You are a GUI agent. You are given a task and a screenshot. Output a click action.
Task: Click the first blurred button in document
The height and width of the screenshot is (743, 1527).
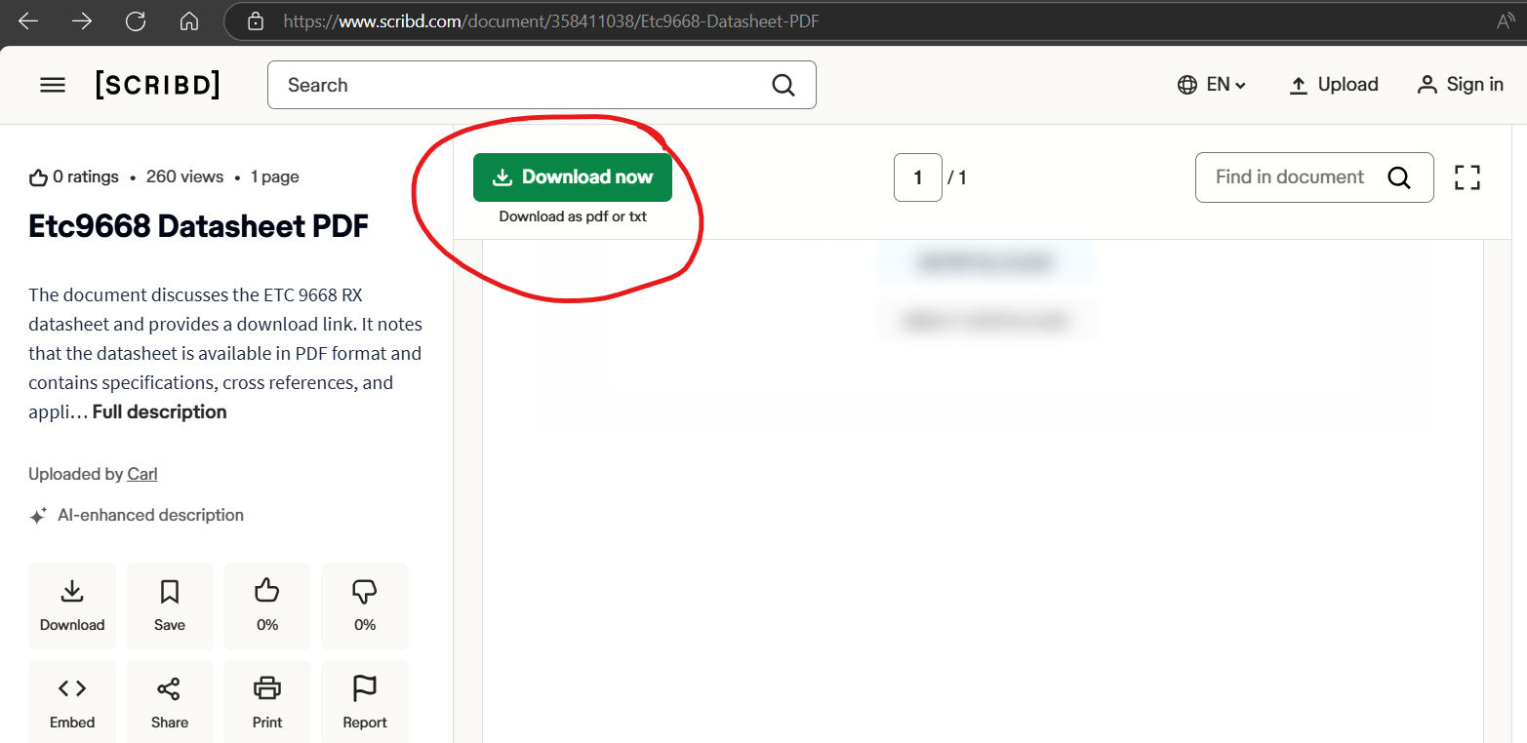point(985,262)
